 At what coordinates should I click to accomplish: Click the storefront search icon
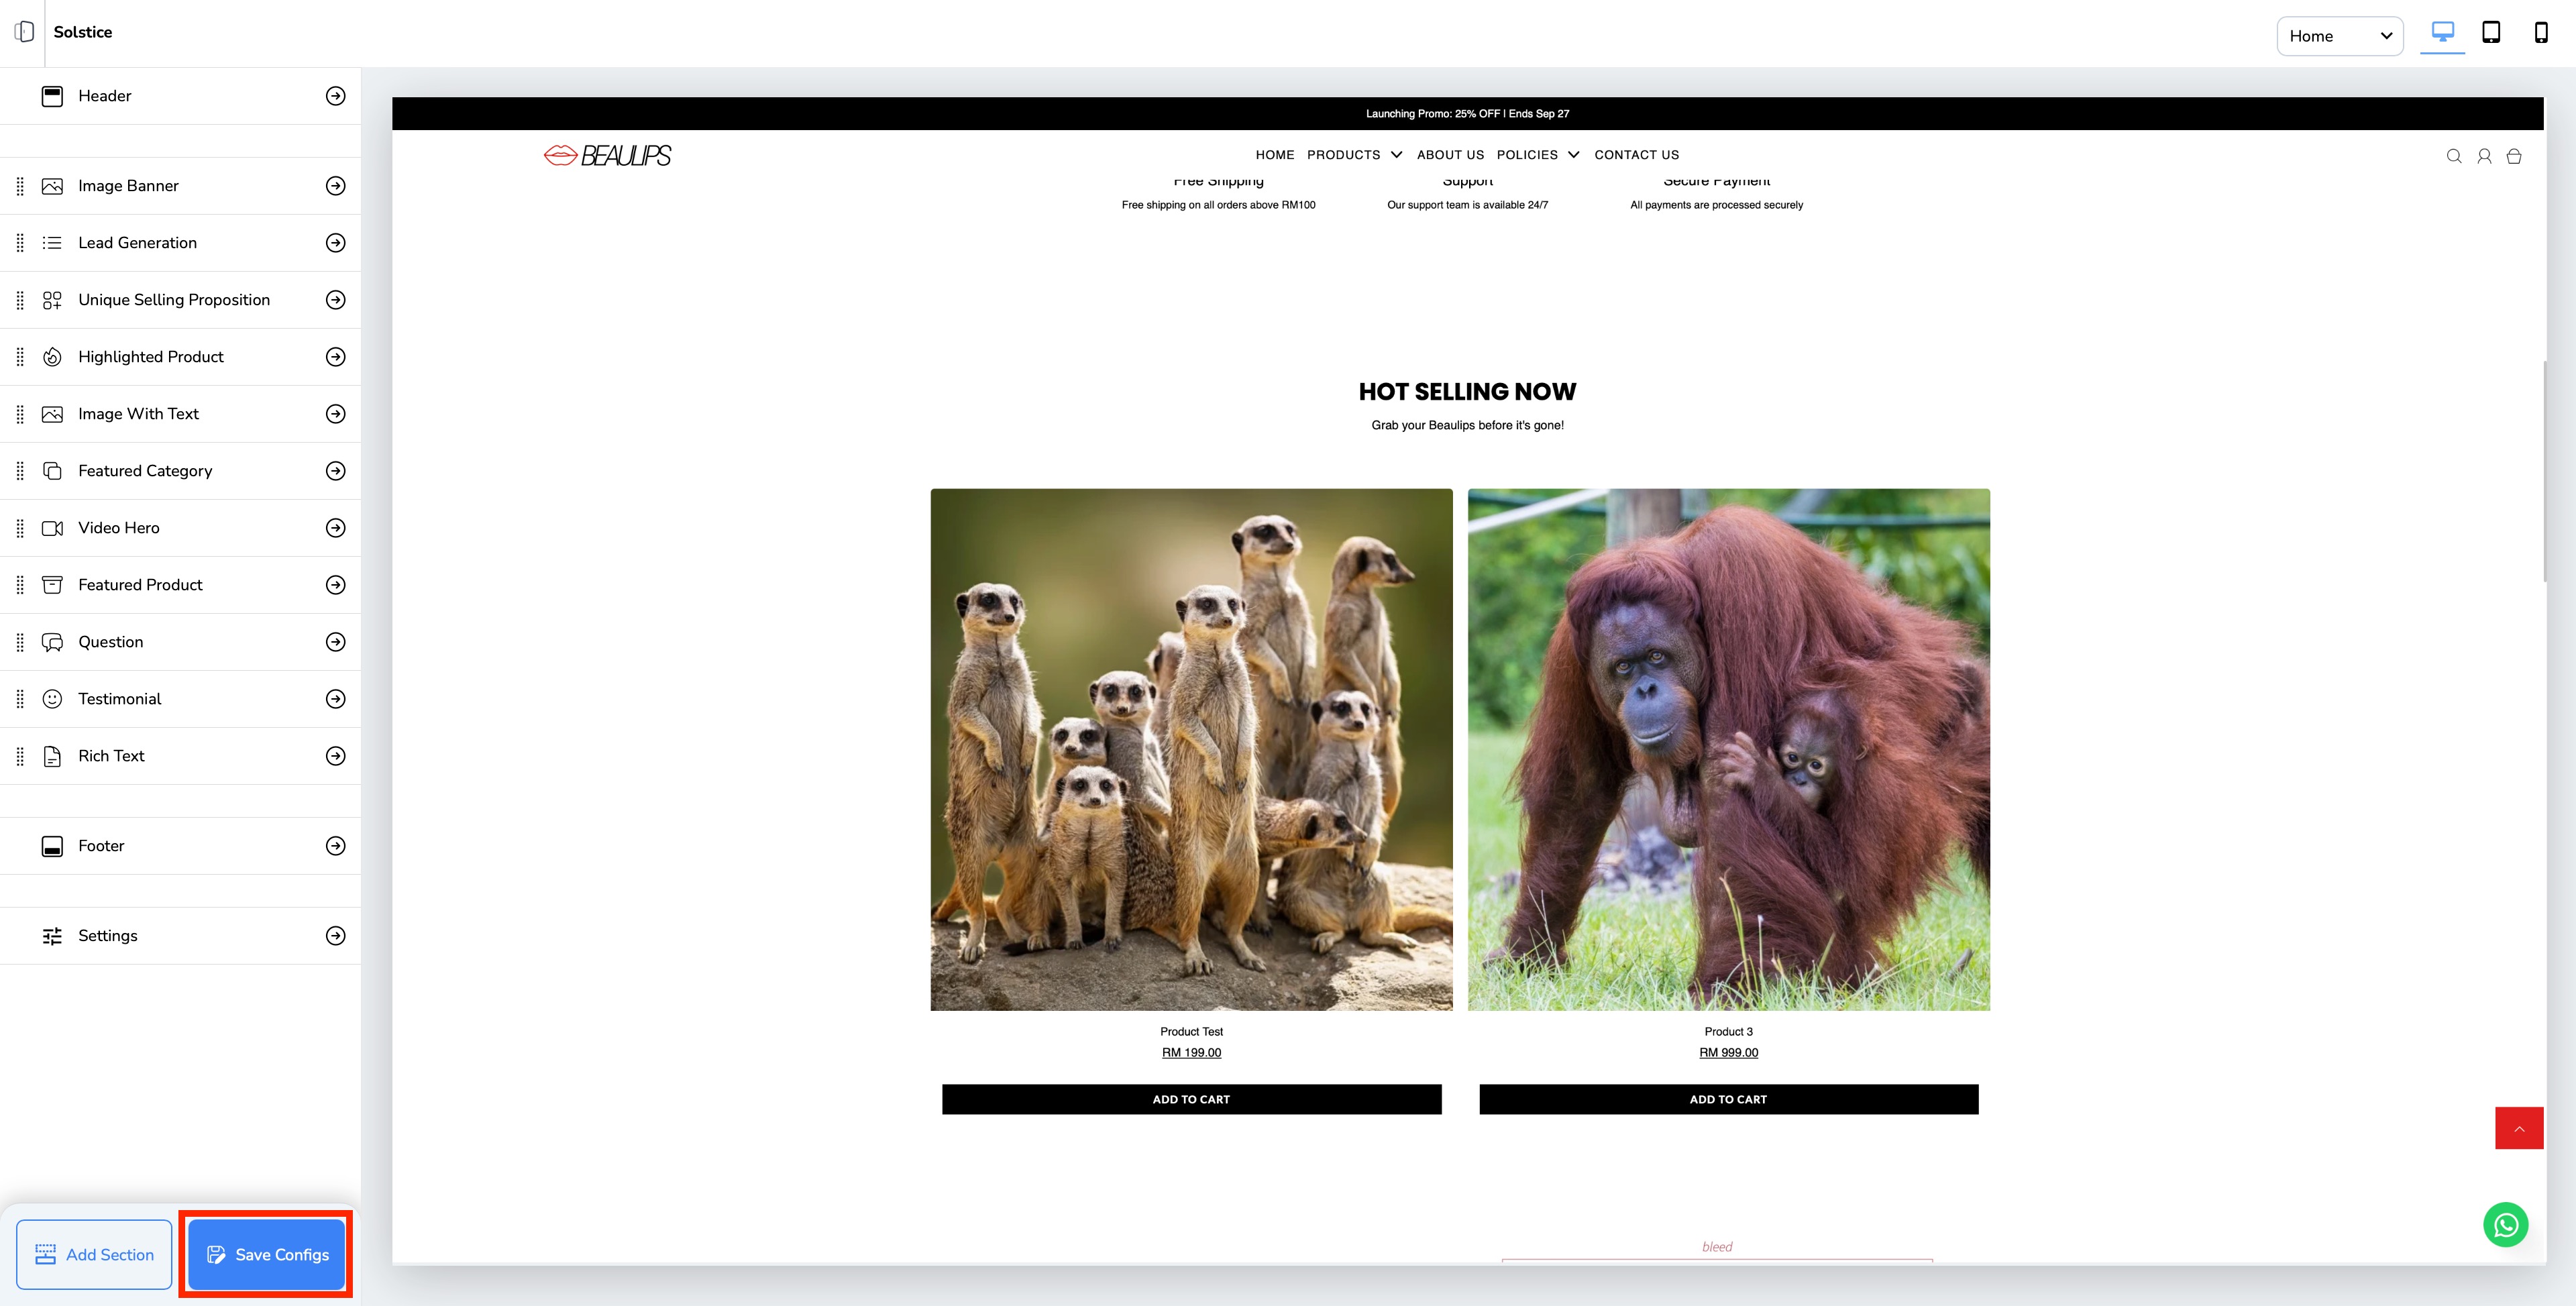point(2453,156)
